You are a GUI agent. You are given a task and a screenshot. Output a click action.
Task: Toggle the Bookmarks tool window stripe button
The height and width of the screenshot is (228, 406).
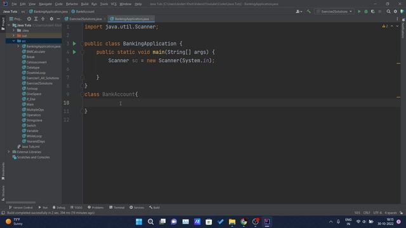[x=3, y=172]
